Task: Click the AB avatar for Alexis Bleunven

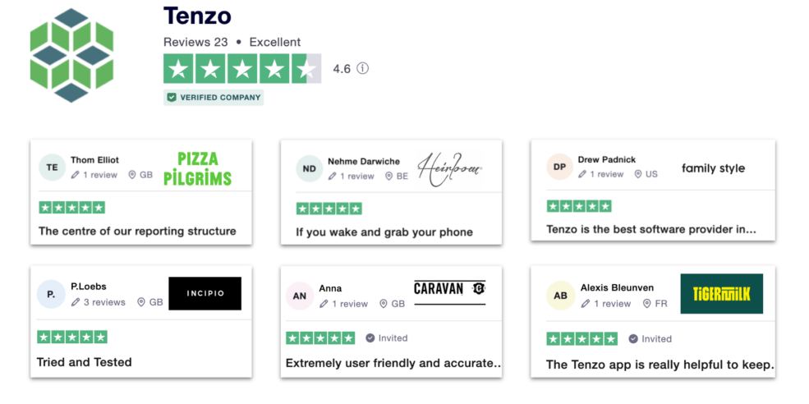Action: click(560, 296)
